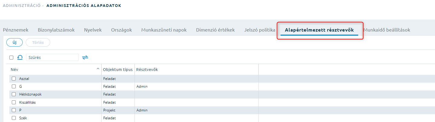435x122 pixels.
Task: Check the Asztal row checkbox
Action: (x=14, y=79)
